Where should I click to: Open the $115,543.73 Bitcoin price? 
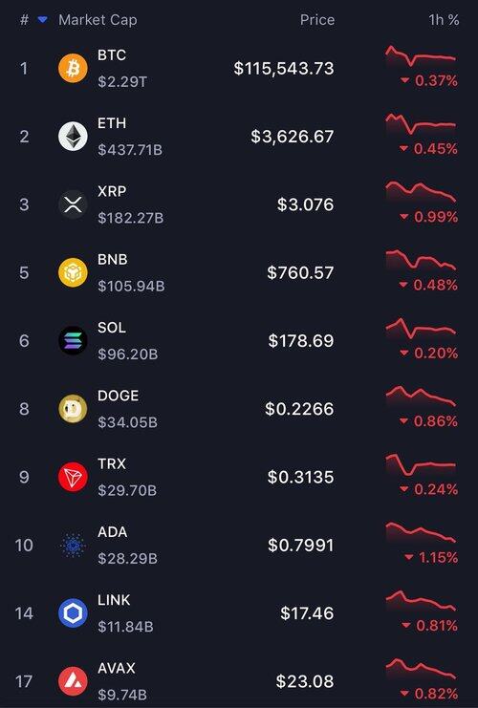click(x=284, y=69)
